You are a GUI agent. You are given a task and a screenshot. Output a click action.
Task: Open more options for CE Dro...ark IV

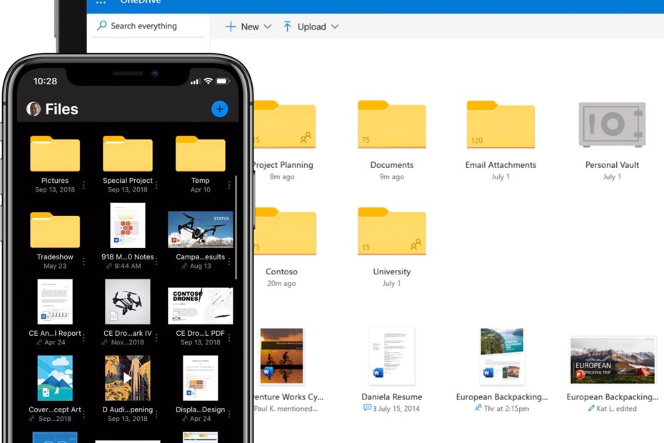[x=156, y=337]
